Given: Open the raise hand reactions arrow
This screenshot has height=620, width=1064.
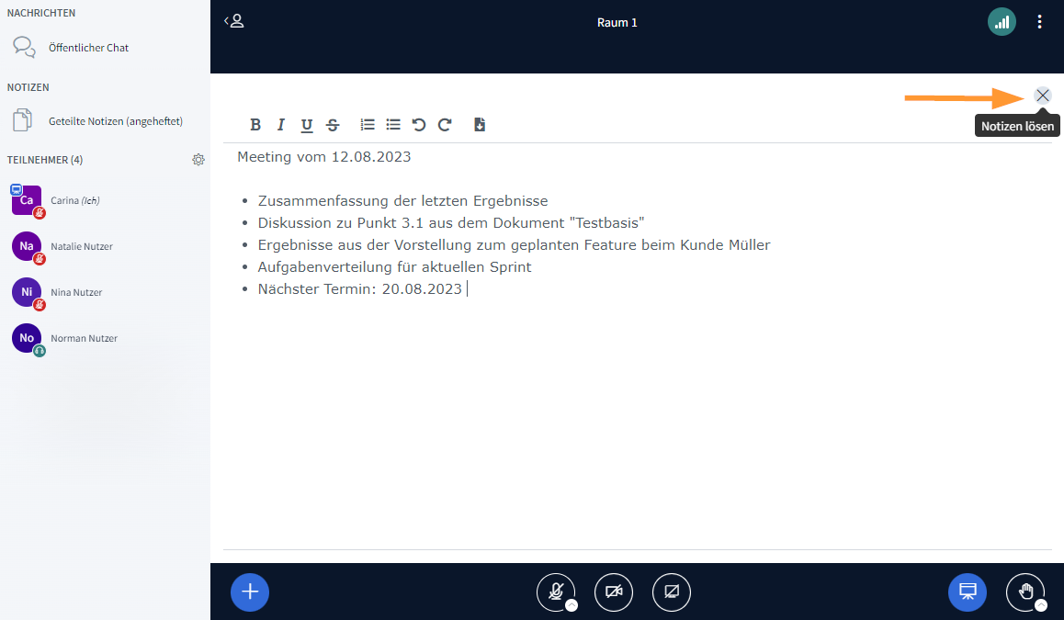Looking at the screenshot, I should [1040, 605].
